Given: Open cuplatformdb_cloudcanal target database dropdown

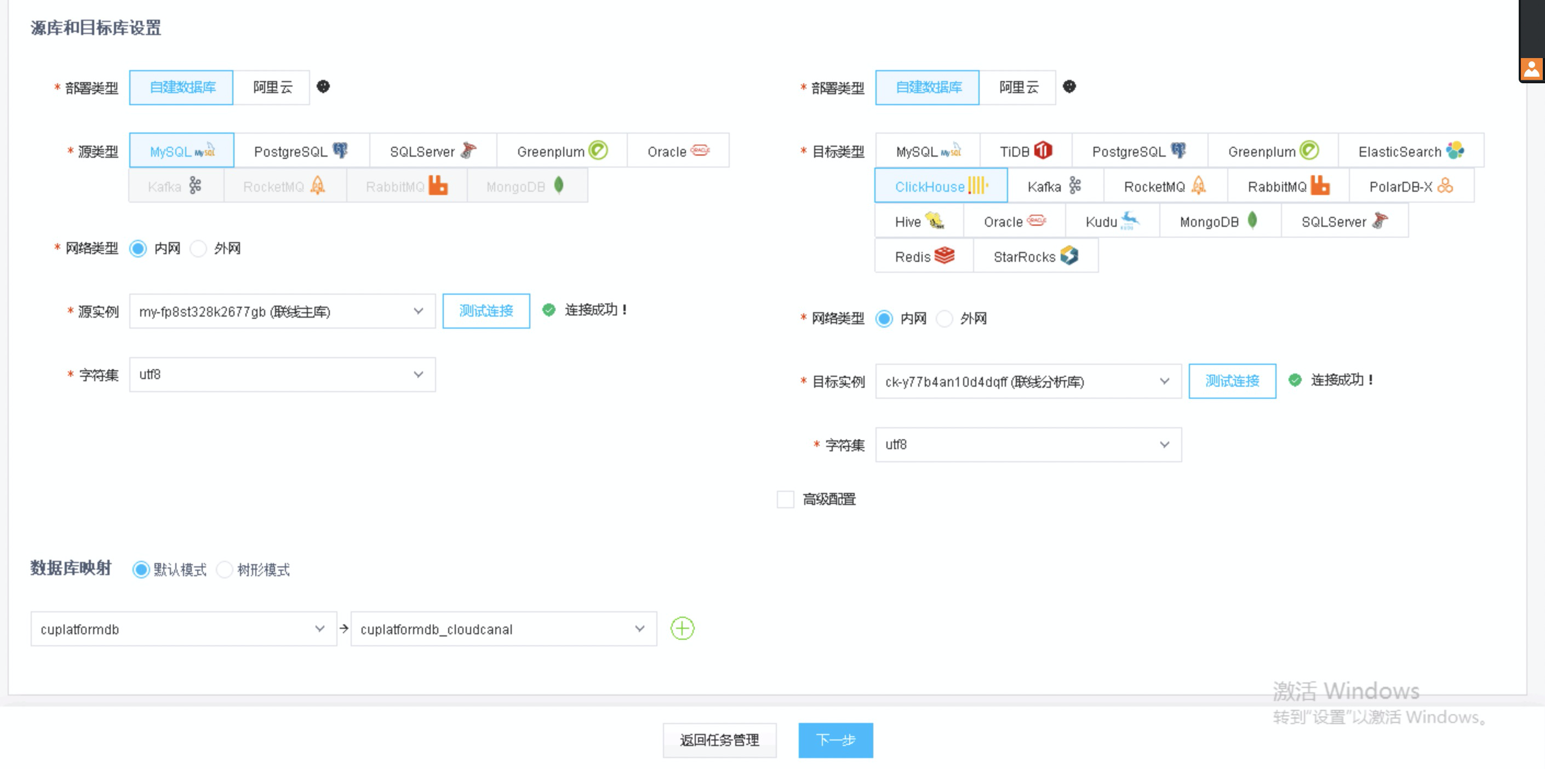Looking at the screenshot, I should [x=503, y=629].
